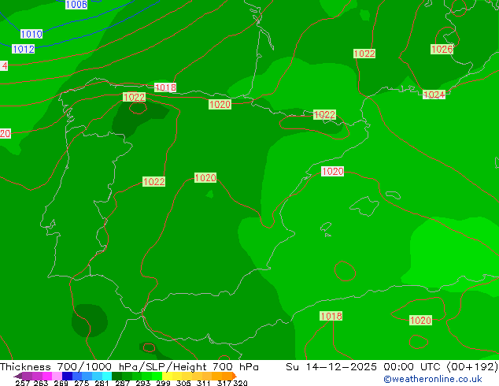Screen dimensions: 499x386
Task: Click the blue 1012 isobar label
Action: tap(24, 49)
